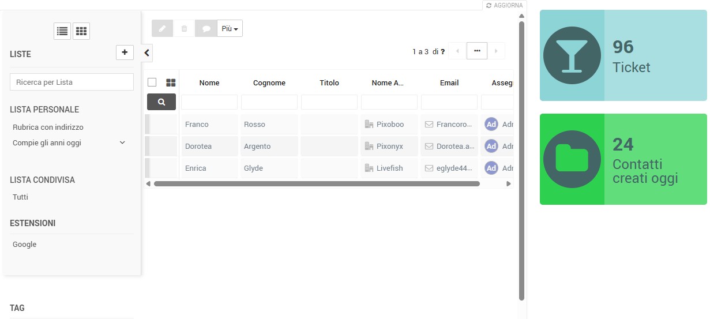Go to next page arrow
Screen dimensions: 710x319
tap(496, 51)
